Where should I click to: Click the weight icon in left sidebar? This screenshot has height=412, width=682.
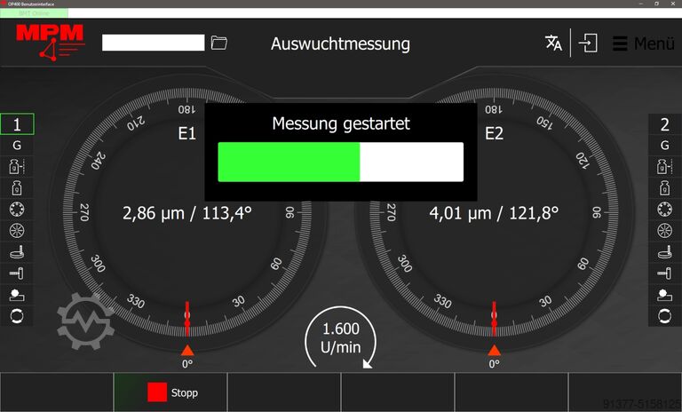tap(17, 187)
